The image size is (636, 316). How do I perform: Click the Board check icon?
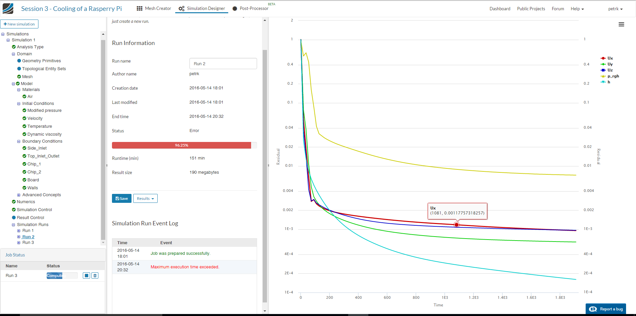point(25,180)
